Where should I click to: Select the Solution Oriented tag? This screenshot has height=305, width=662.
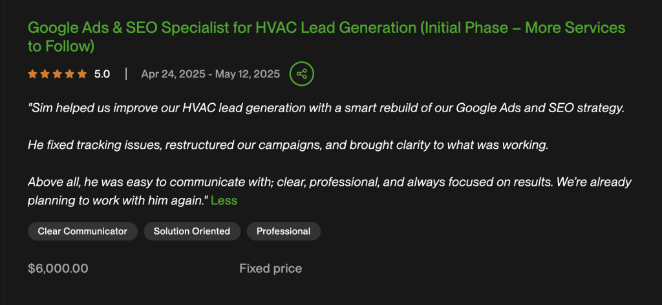coord(192,231)
